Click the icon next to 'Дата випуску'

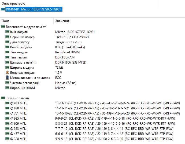pos(7,42)
